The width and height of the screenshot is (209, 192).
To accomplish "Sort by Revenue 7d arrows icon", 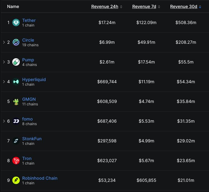I will [159, 7].
